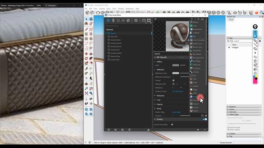
Task: Expand the Coat section
Action: coord(155,100)
